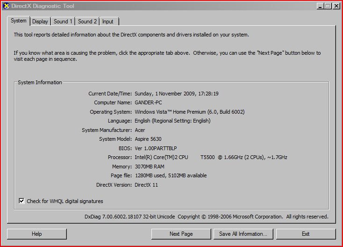Click the System Information group label
Screen dimensions: 343x247
pyautogui.click(x=40, y=82)
